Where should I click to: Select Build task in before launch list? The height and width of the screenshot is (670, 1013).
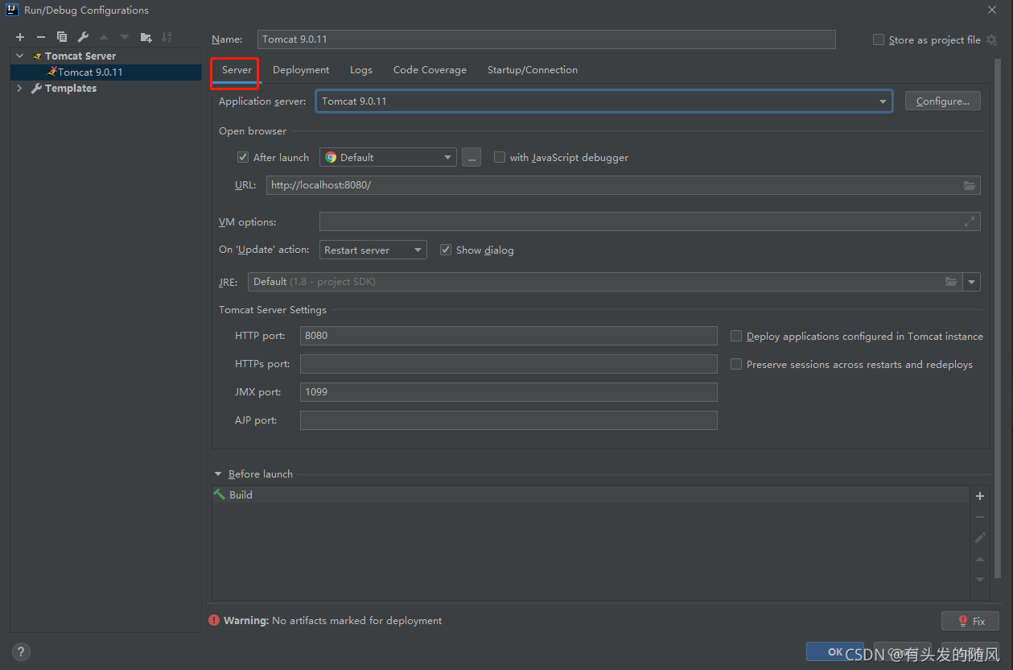(590, 494)
